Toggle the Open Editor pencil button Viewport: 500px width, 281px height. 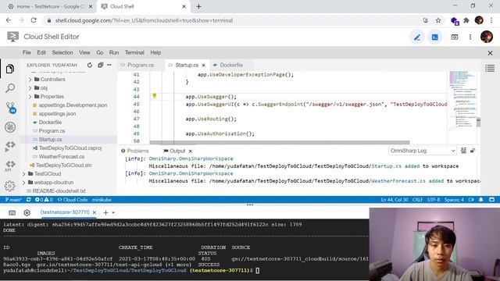point(416,37)
